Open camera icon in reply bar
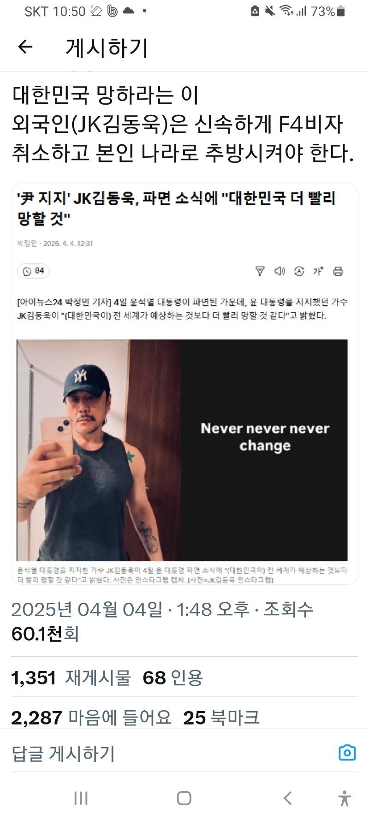The height and width of the screenshot is (820, 369). 347,753
